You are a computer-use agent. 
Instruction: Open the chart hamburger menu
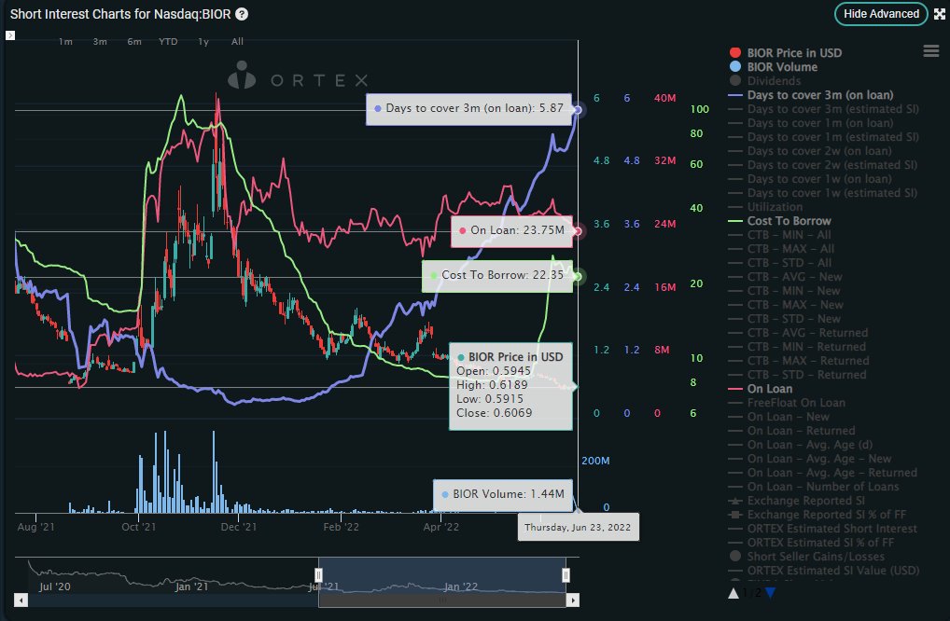tap(931, 51)
